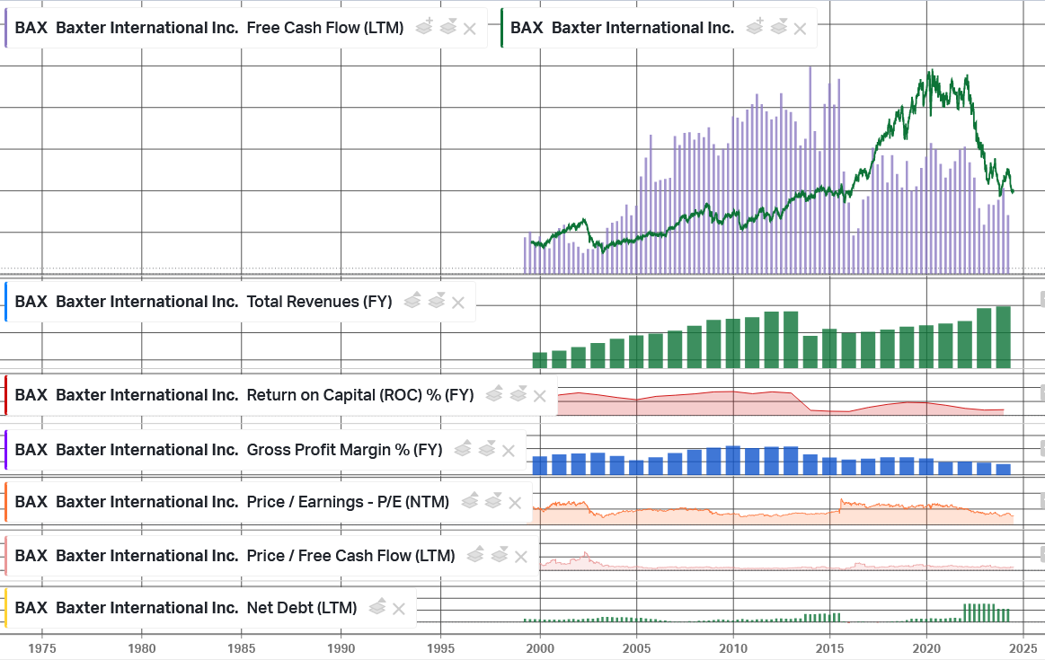Move the Price / Free Cash Flow pane up
The width and height of the screenshot is (1045, 660).
point(475,555)
